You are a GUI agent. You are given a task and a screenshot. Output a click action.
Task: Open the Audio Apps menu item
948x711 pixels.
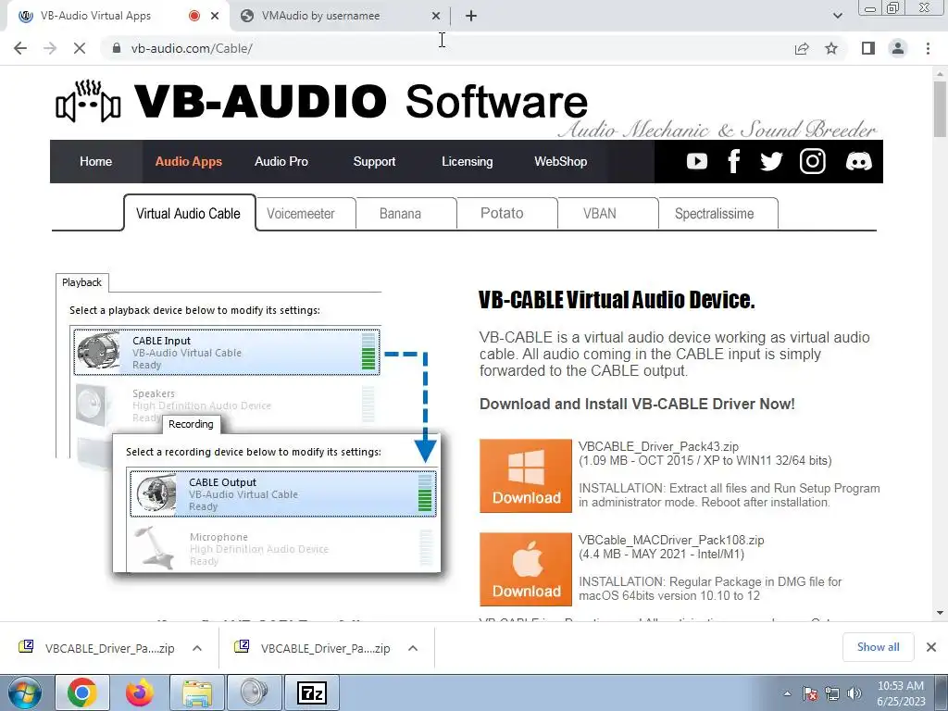(188, 161)
